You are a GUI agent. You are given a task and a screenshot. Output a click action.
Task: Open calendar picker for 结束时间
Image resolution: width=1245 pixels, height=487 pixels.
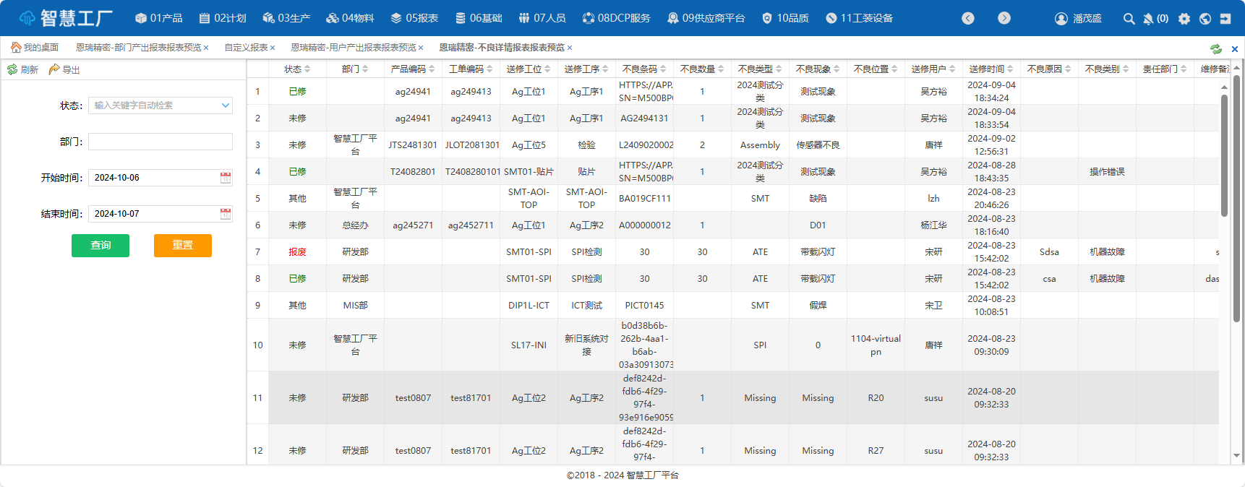[x=226, y=214]
